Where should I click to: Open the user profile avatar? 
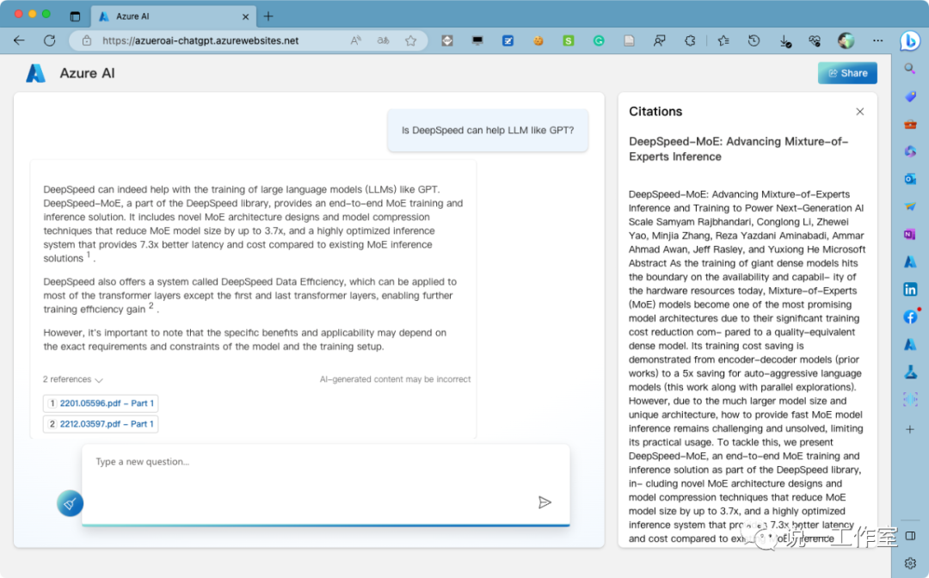coord(846,40)
